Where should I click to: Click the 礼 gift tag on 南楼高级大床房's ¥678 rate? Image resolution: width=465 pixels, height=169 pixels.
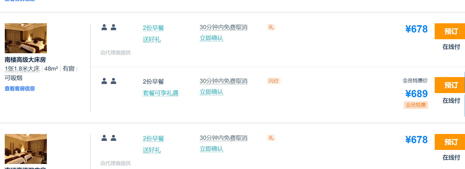pos(271,27)
